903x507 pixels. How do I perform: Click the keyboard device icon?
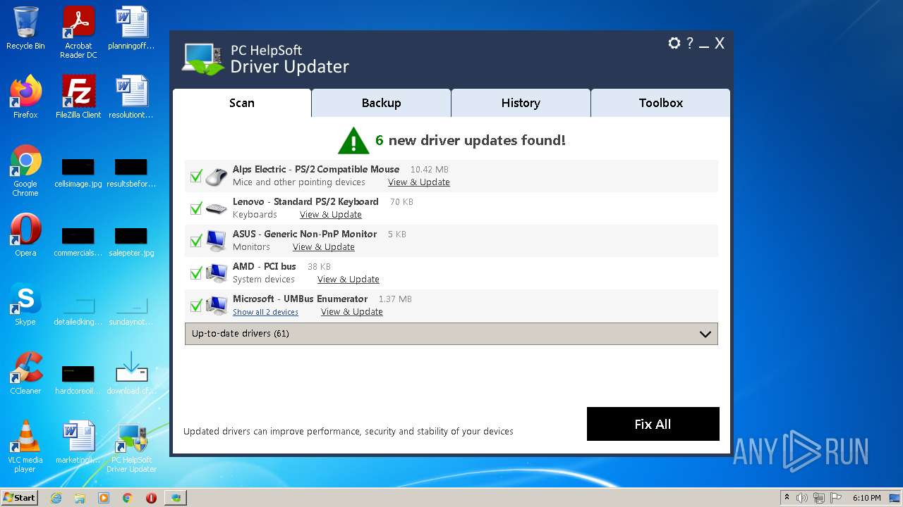point(217,208)
